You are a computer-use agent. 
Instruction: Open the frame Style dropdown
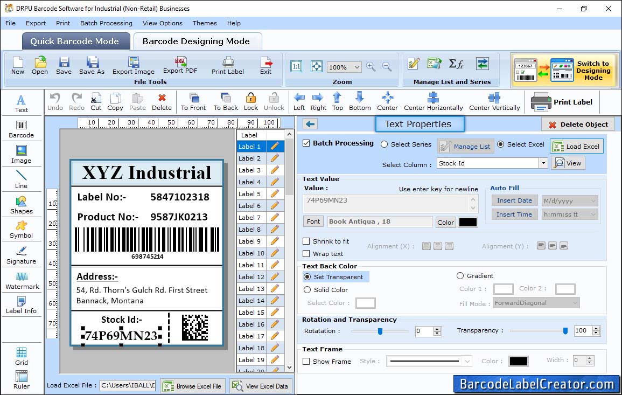[467, 361]
